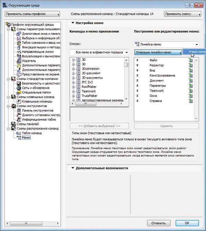Click the Фиксация мышки mouse icon

point(19,48)
